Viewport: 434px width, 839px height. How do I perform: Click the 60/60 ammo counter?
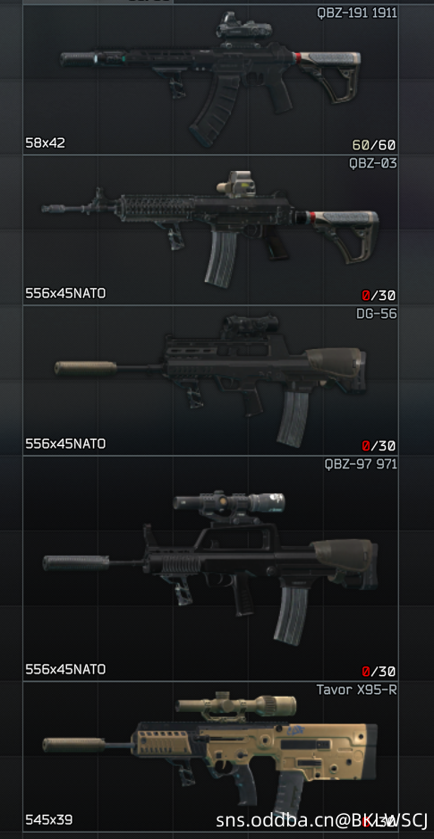click(x=374, y=145)
